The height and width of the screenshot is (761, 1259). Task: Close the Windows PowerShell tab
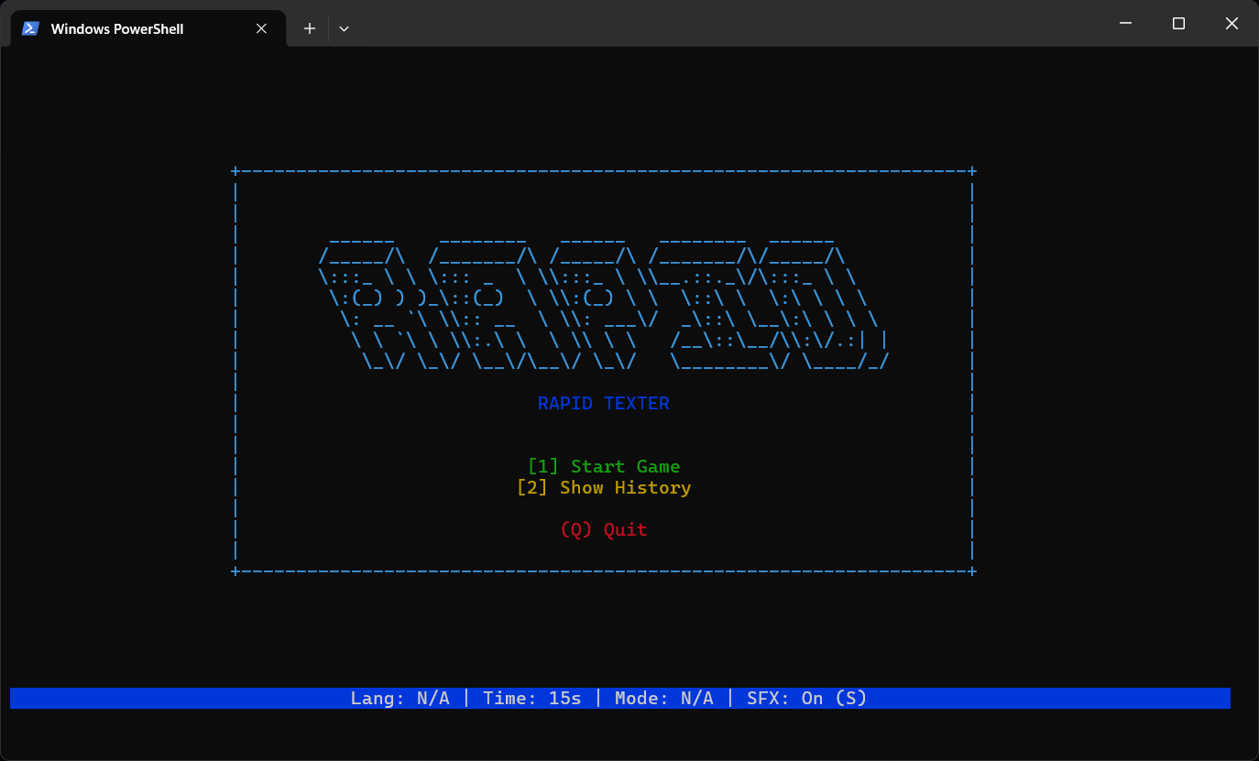261,28
